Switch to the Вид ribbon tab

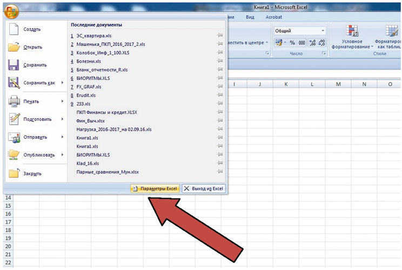(x=250, y=17)
